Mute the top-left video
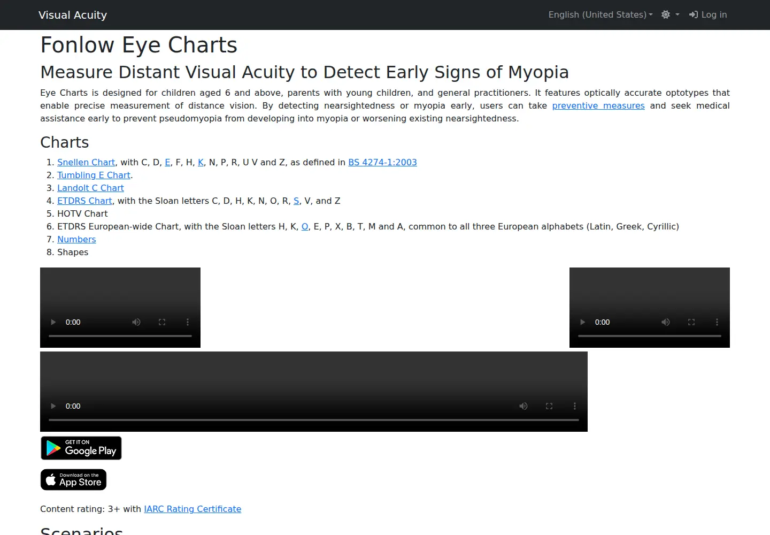The height and width of the screenshot is (535, 770). pos(136,322)
